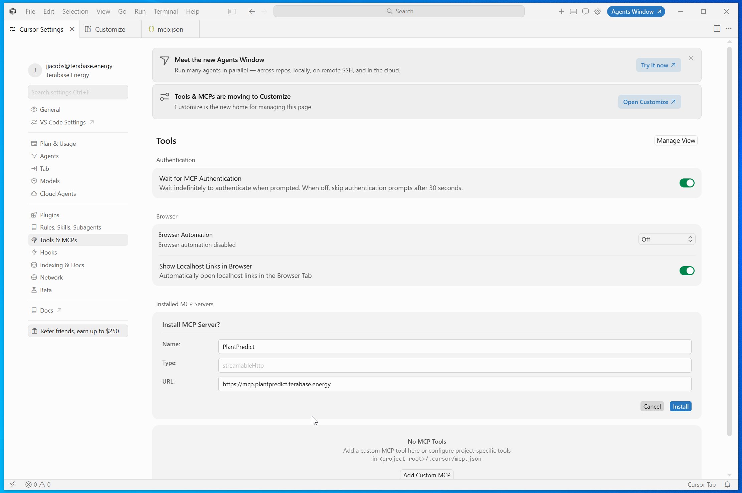Open the Run menu

(140, 11)
